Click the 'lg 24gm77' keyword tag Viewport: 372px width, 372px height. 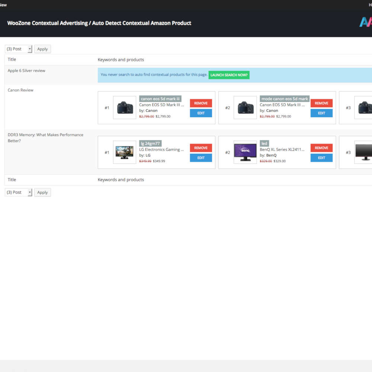(x=150, y=143)
